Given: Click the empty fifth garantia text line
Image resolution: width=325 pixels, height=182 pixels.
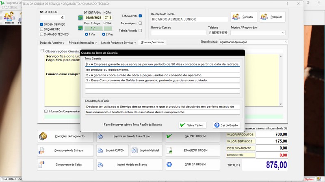Looking at the screenshot, I should [x=162, y=86].
